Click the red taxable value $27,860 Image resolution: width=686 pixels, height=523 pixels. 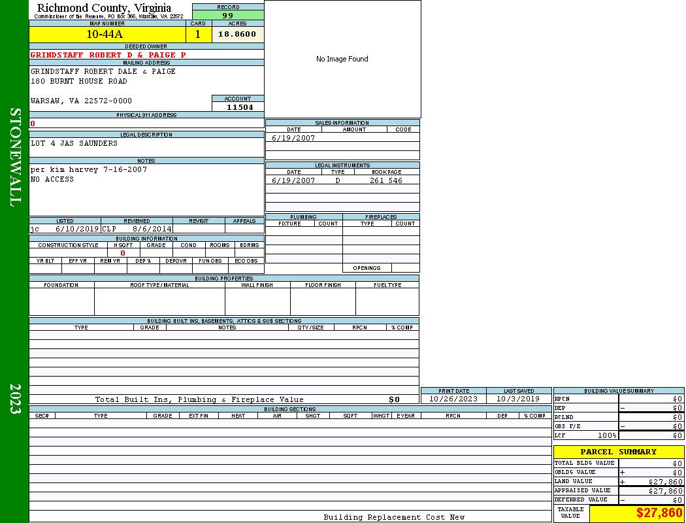tap(659, 513)
